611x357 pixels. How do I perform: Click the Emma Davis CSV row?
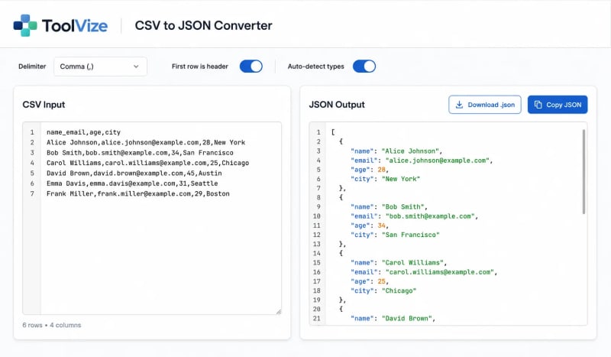coord(132,183)
